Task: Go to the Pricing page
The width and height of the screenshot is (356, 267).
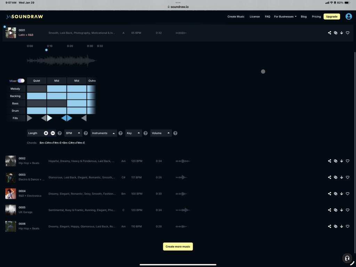Action: (x=316, y=17)
